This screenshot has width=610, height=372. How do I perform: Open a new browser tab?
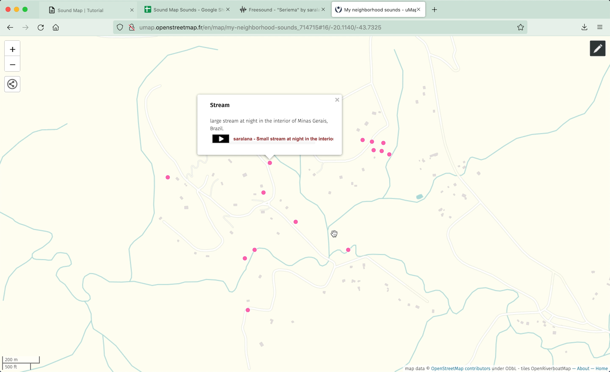tap(435, 10)
